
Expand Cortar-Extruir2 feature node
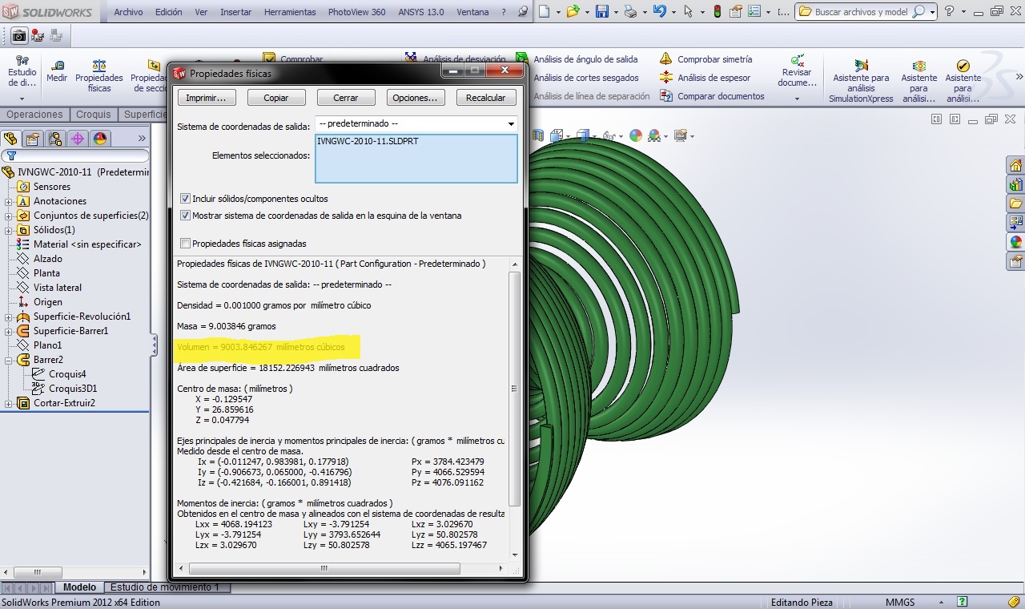(x=9, y=403)
